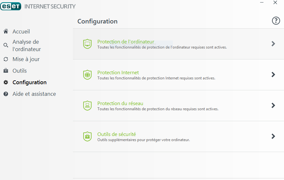
Task: Open the Aide et assistance section
Action: 34,94
